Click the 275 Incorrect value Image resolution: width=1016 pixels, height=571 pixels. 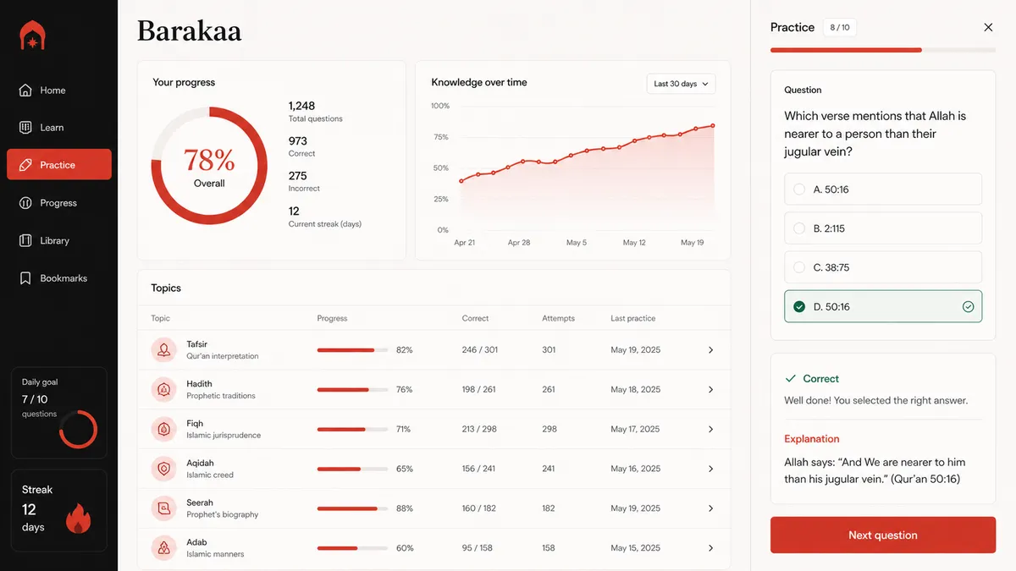[x=297, y=176]
